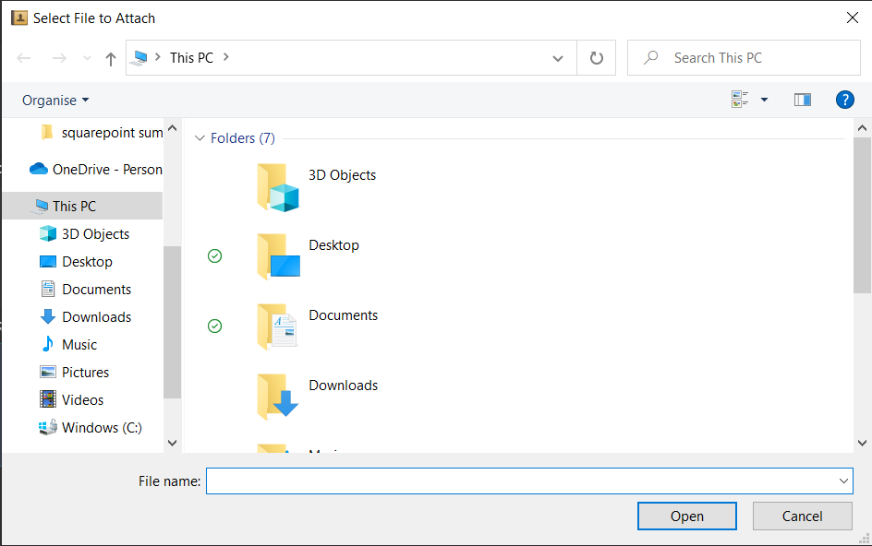Click file list scroll down arrow
Viewport: 872px width, 546px height.
(x=862, y=443)
